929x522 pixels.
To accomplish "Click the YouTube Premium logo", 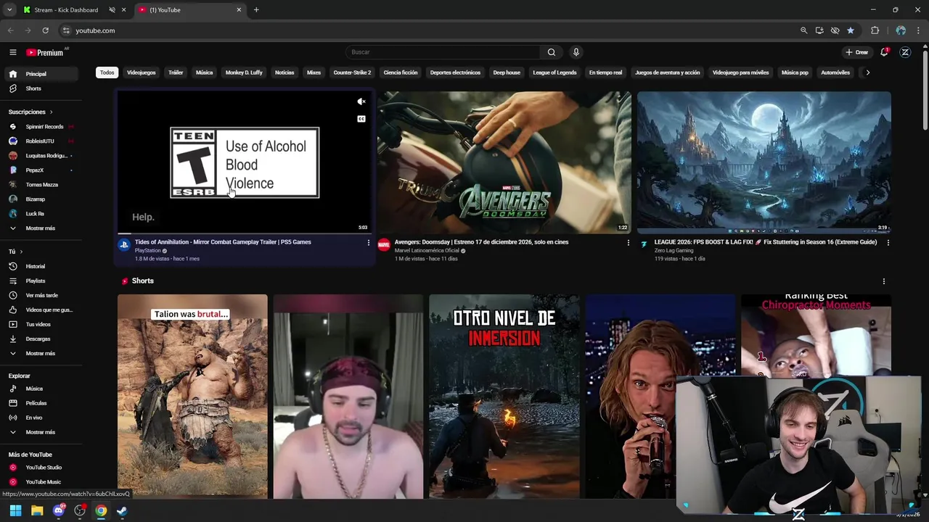I will tap(46, 52).
